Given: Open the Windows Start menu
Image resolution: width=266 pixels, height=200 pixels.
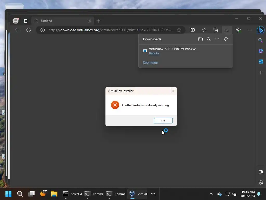Looking at the screenshot, I should coord(8,194).
